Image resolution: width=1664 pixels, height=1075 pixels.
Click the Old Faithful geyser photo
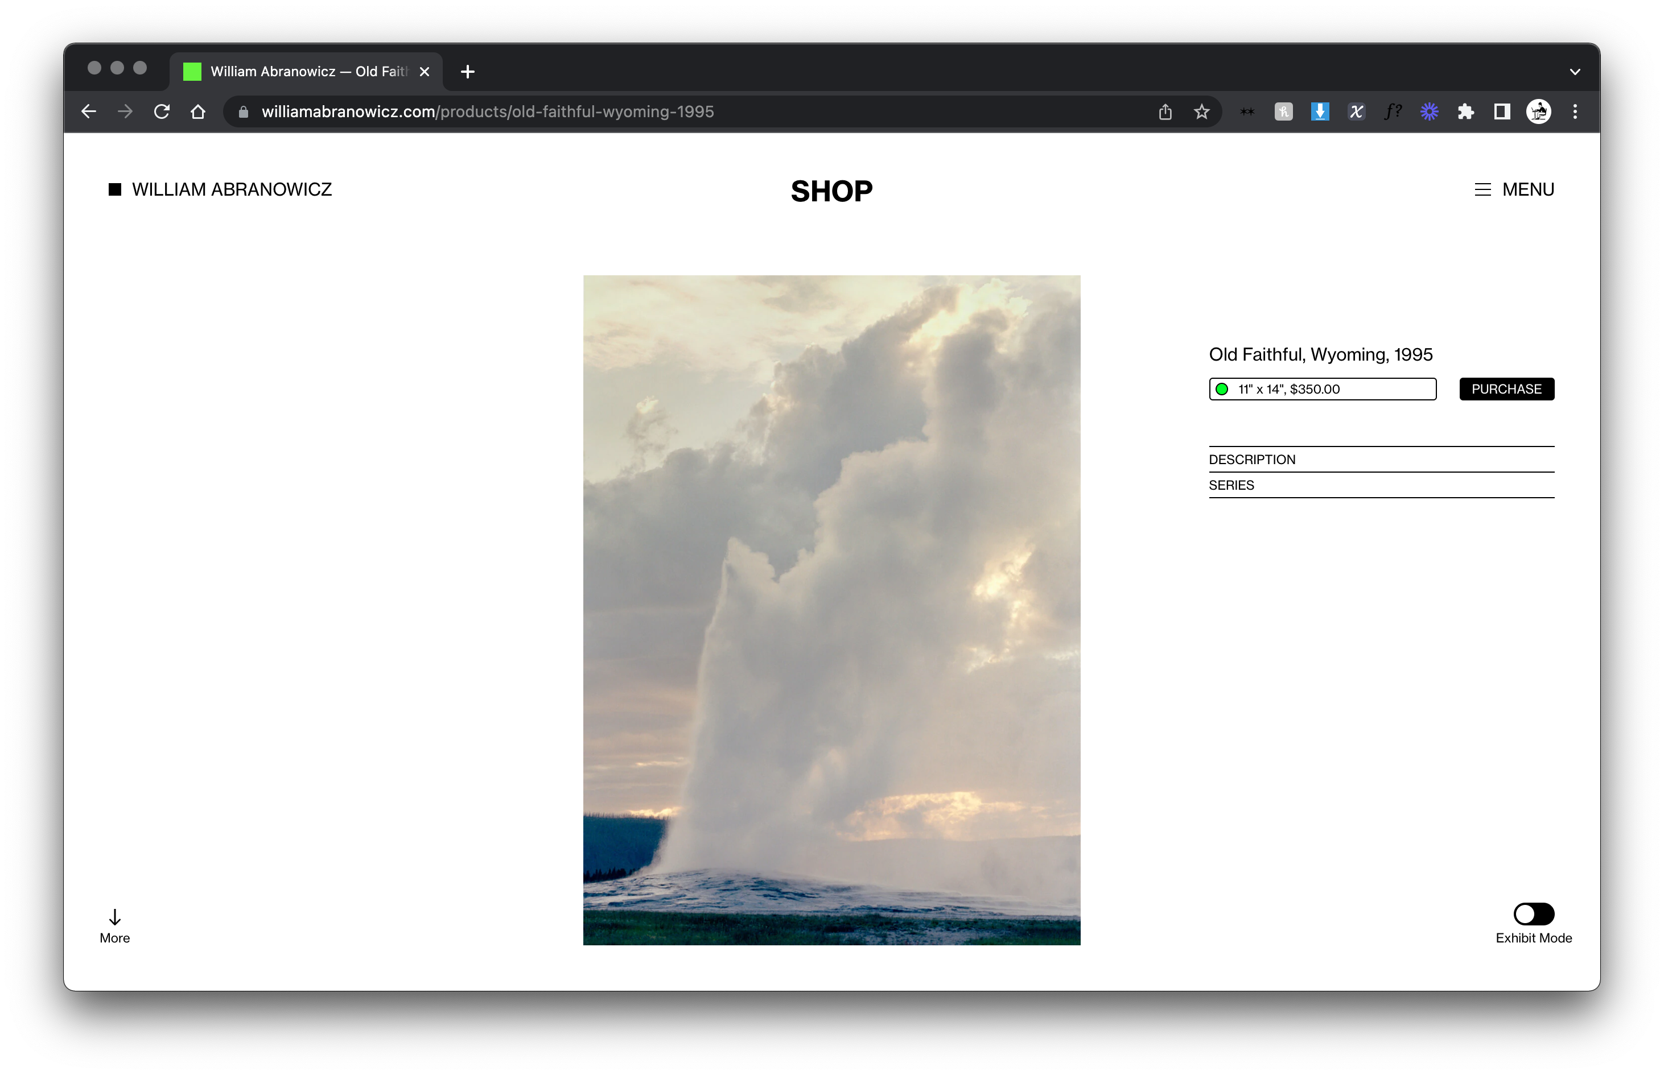click(831, 610)
